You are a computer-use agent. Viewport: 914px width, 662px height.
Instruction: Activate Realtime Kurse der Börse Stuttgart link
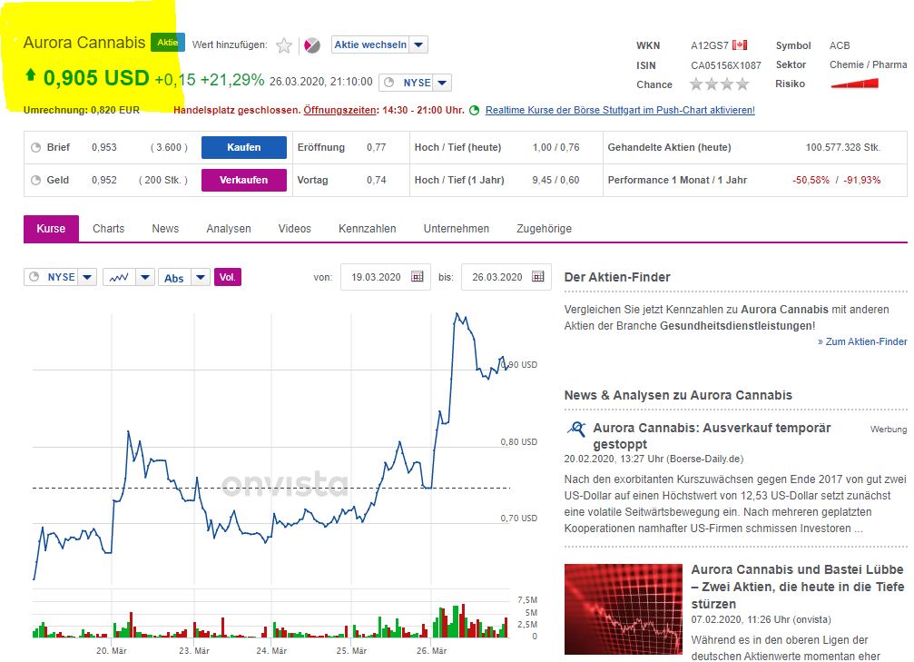620,110
